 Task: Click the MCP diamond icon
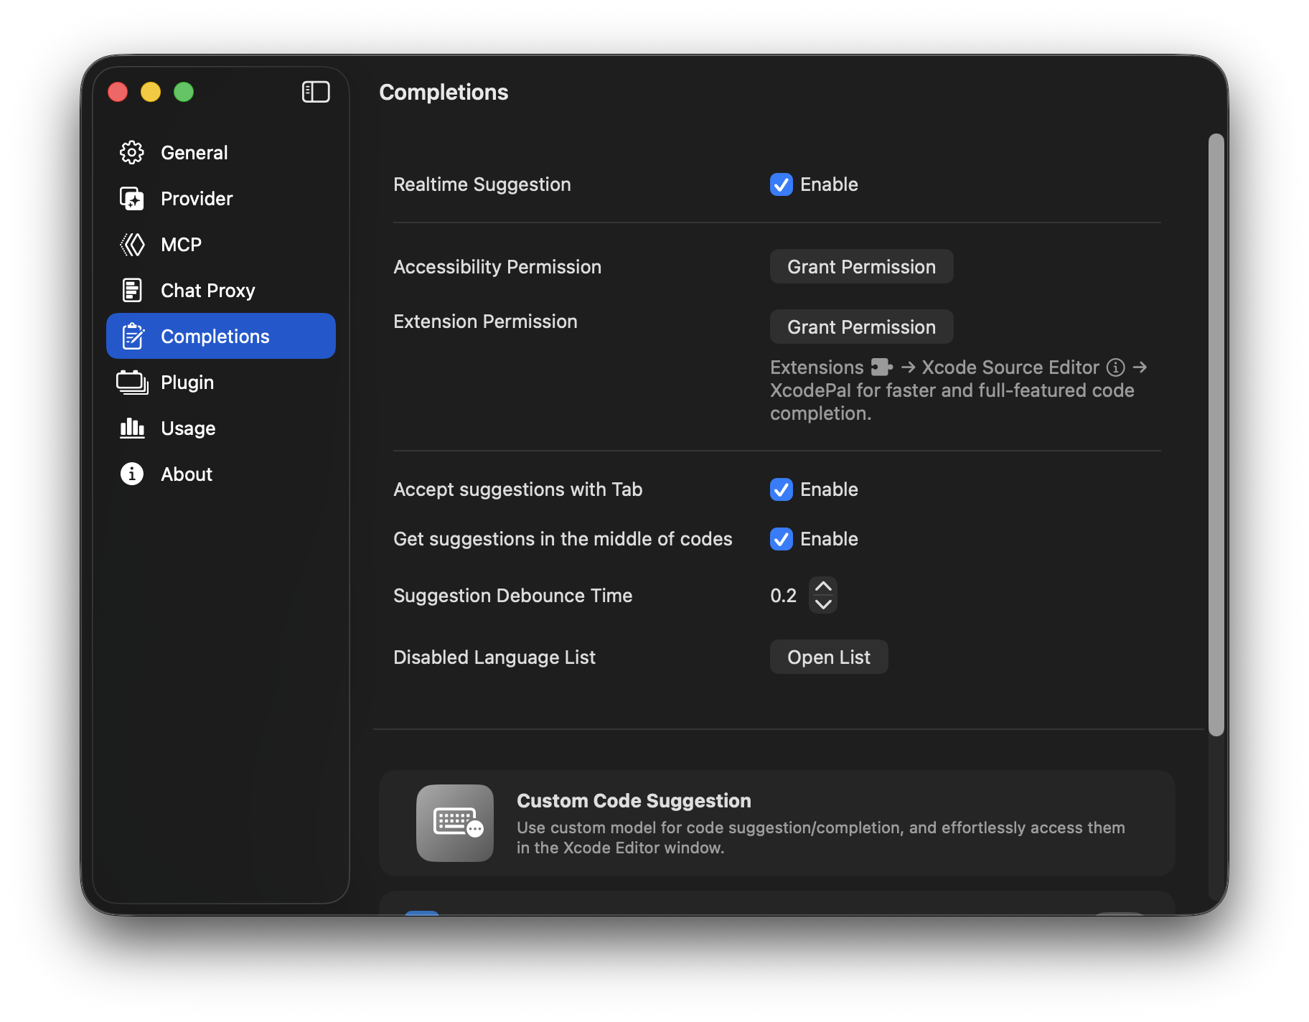pyautogui.click(x=132, y=244)
